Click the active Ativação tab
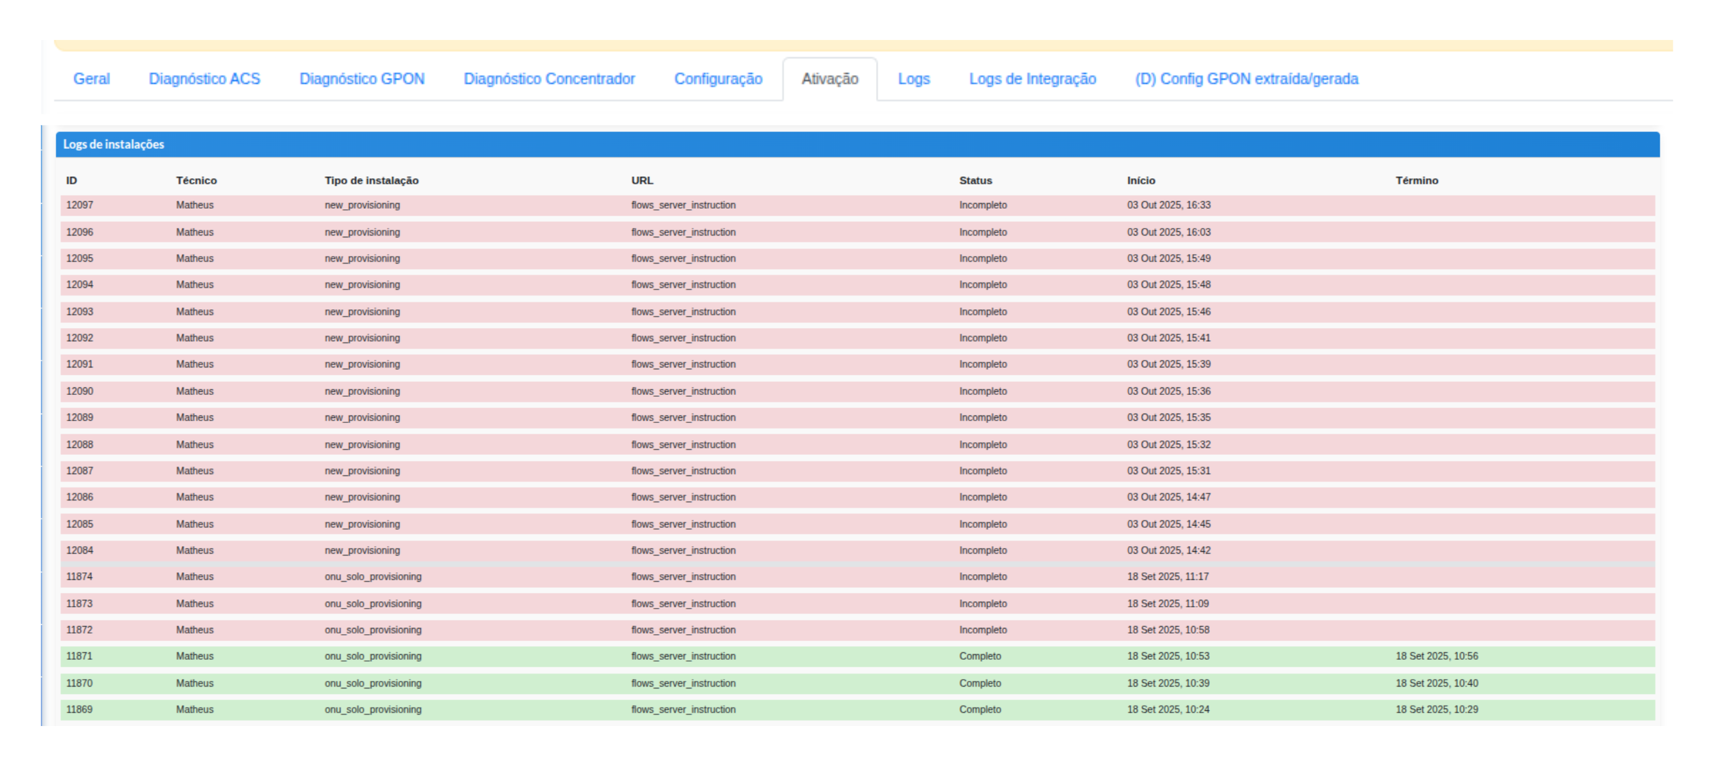 (x=829, y=79)
